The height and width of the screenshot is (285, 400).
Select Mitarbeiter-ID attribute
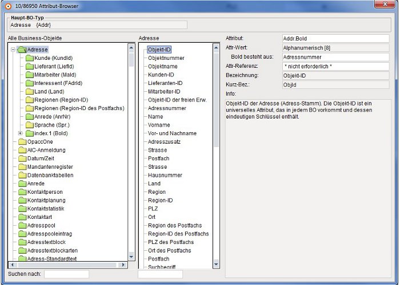pos(164,92)
